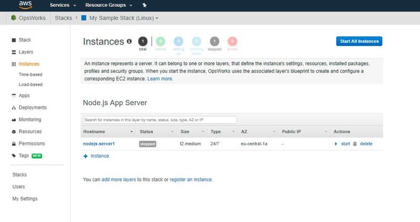
Task: Click the Stack sidebar icon
Action: 14,40
